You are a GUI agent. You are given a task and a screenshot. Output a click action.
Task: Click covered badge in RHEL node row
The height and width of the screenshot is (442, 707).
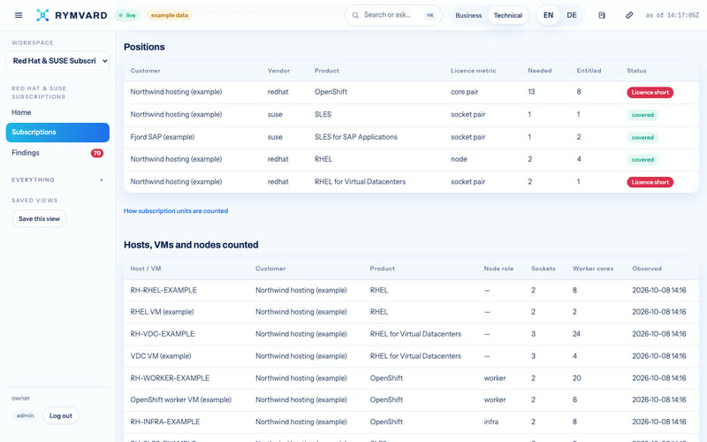tap(642, 160)
